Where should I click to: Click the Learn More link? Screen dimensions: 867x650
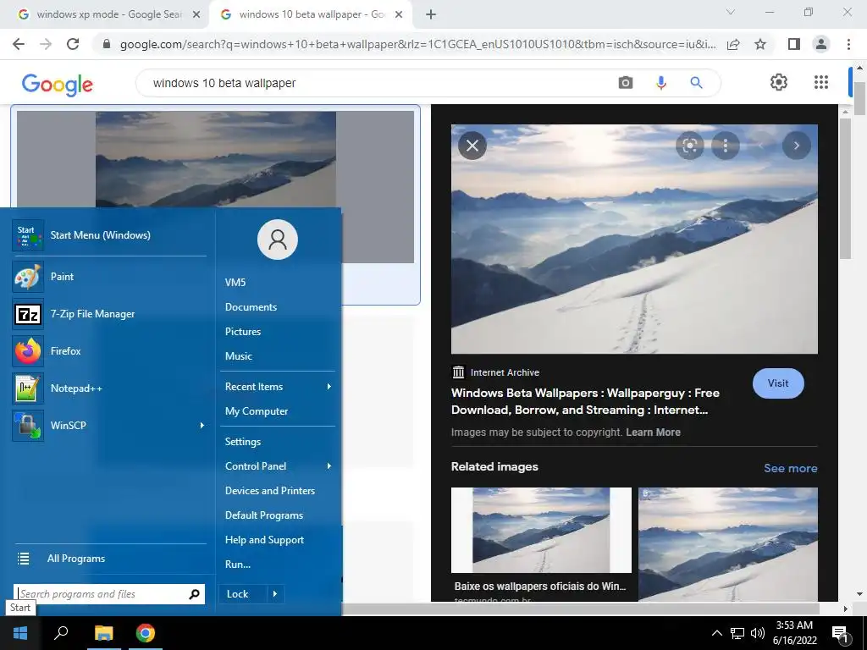tap(653, 432)
